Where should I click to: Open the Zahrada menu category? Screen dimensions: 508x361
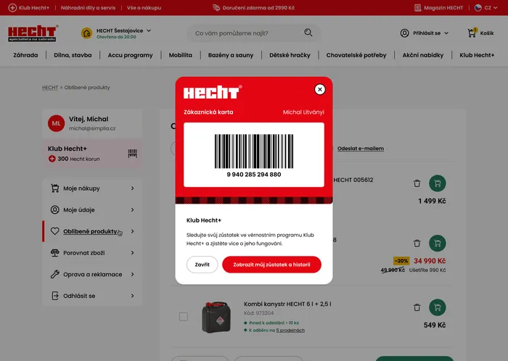[25, 55]
